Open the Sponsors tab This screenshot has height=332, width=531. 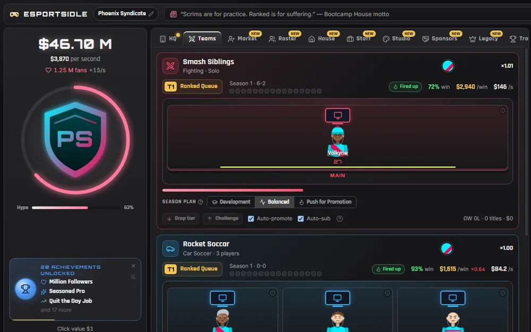coord(440,39)
